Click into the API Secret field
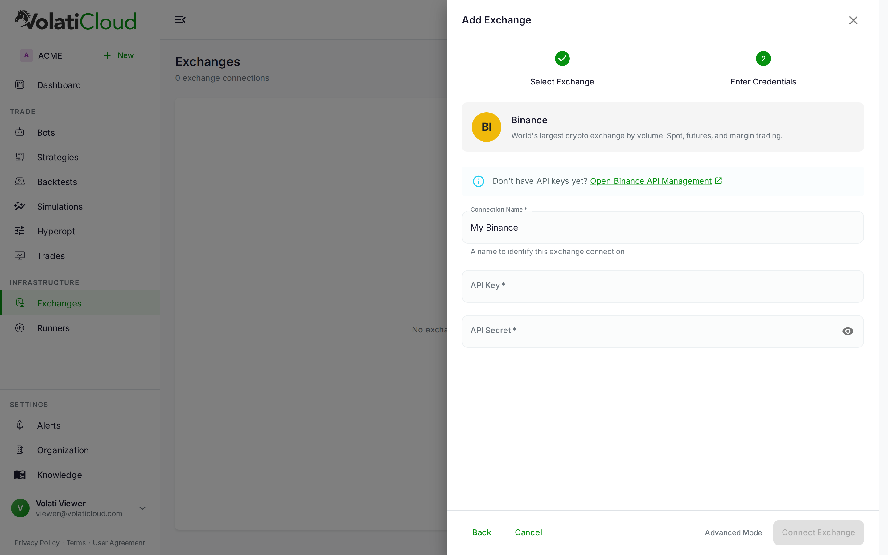This screenshot has height=555, width=888. 663,331
